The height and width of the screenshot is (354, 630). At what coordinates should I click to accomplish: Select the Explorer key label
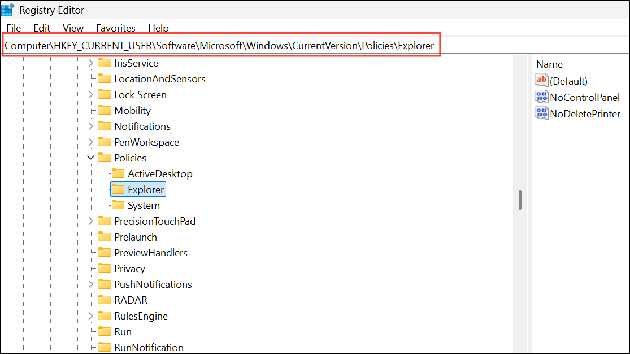point(146,190)
